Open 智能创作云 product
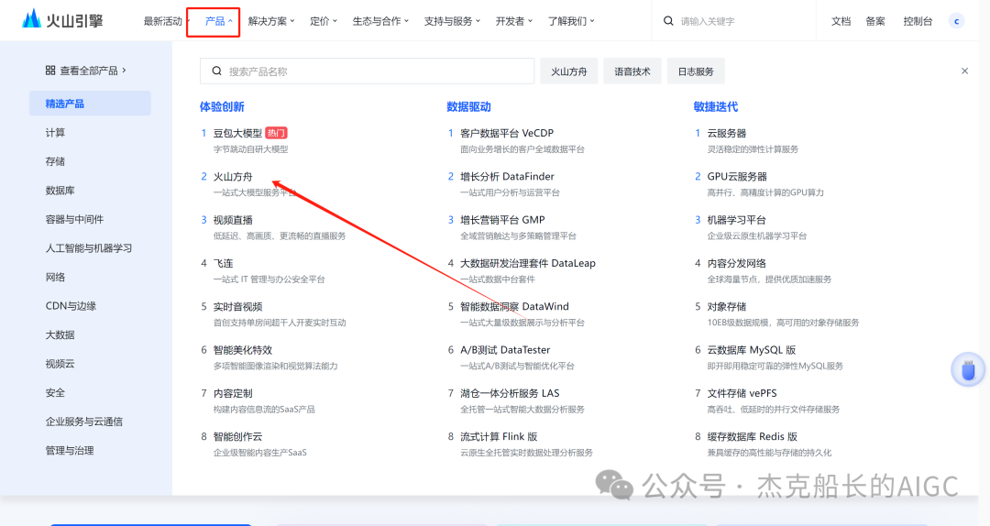990x526 pixels. click(237, 437)
